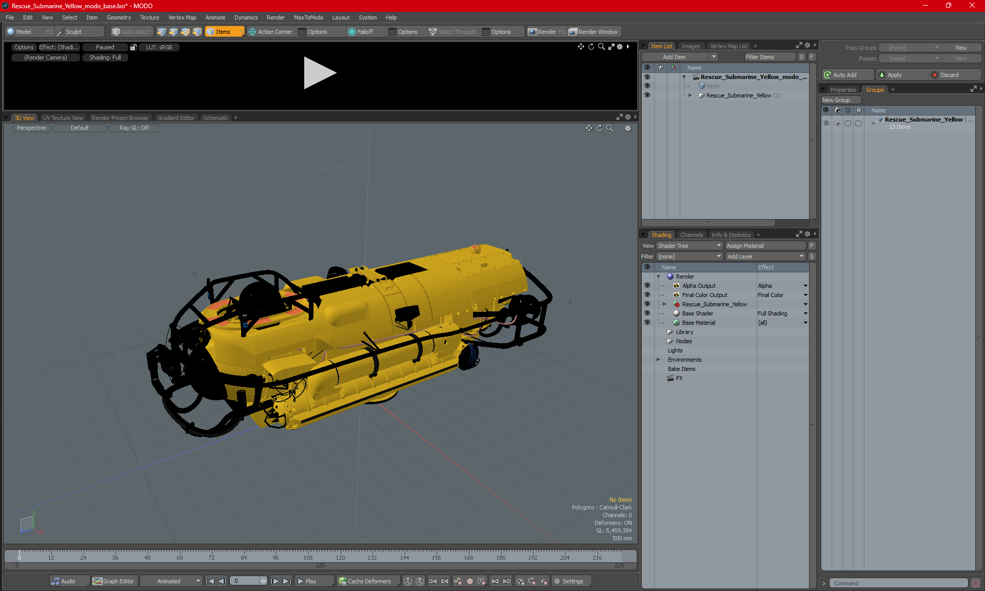Click the command record button icon

976,583
